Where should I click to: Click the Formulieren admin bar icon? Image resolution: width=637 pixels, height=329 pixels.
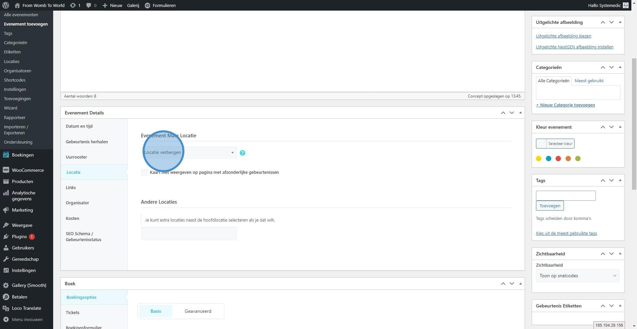(148, 5)
